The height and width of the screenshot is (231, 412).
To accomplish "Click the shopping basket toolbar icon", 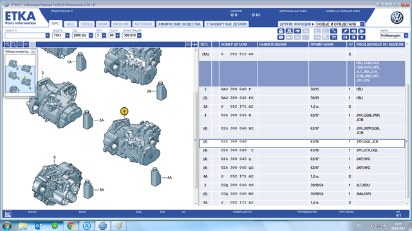I will (281, 31).
